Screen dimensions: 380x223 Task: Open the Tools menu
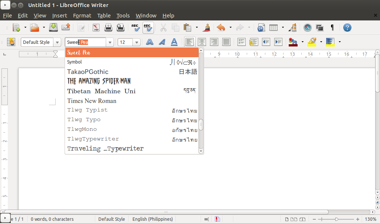pyautogui.click(x=123, y=15)
